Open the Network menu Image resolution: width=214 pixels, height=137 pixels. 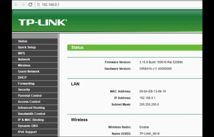pyautogui.click(x=35, y=59)
